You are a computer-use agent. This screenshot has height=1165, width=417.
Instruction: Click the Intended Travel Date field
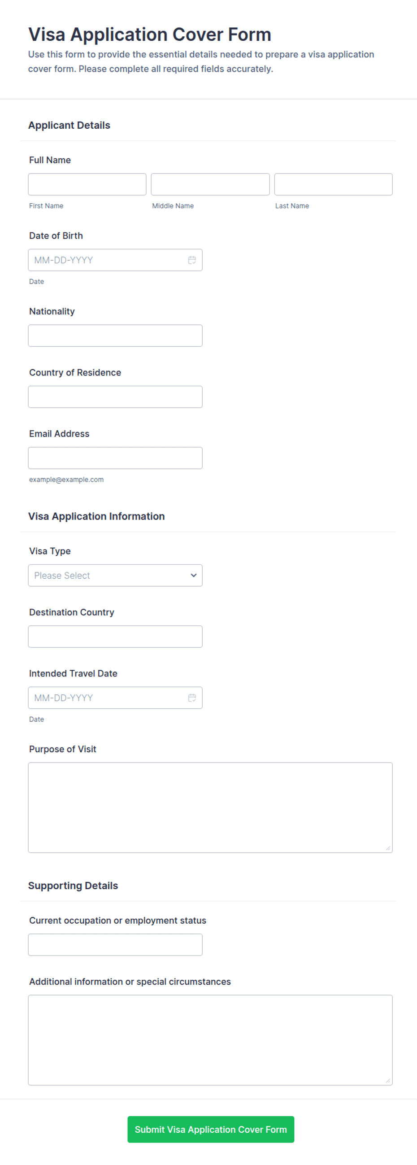point(115,698)
